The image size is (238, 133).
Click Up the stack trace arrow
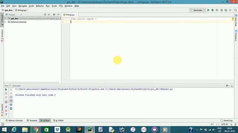click(x=11, y=89)
